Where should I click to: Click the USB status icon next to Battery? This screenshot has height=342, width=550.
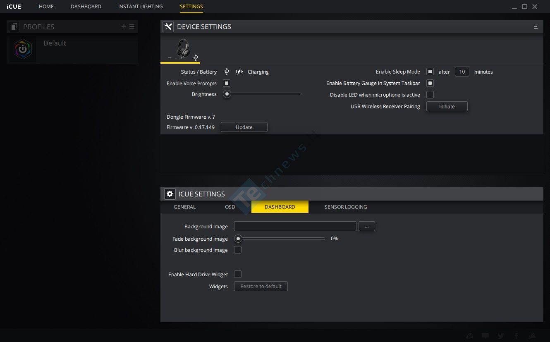pos(227,72)
